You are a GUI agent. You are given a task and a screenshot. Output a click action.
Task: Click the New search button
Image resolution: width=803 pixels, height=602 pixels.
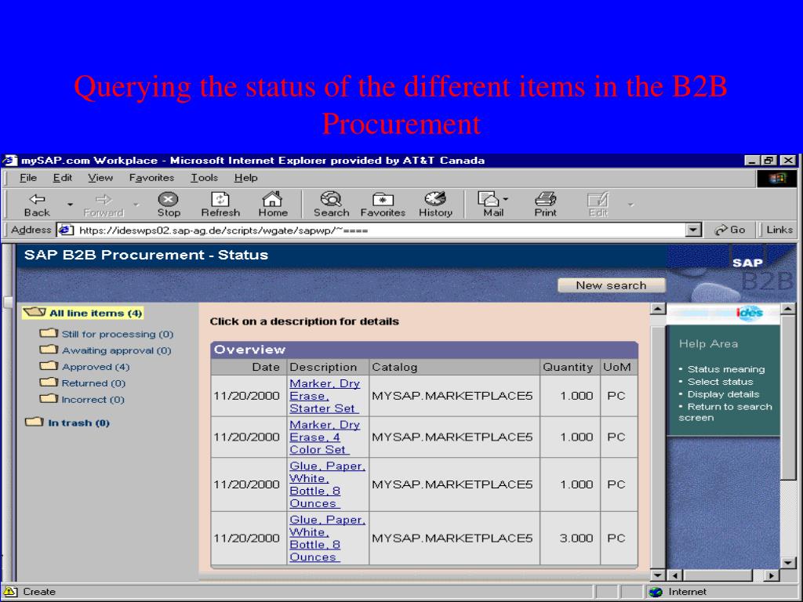[611, 285]
